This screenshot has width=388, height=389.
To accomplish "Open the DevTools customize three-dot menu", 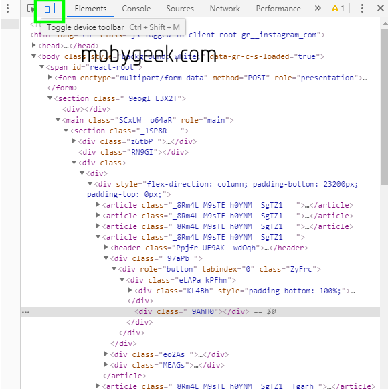I will tap(362, 9).
